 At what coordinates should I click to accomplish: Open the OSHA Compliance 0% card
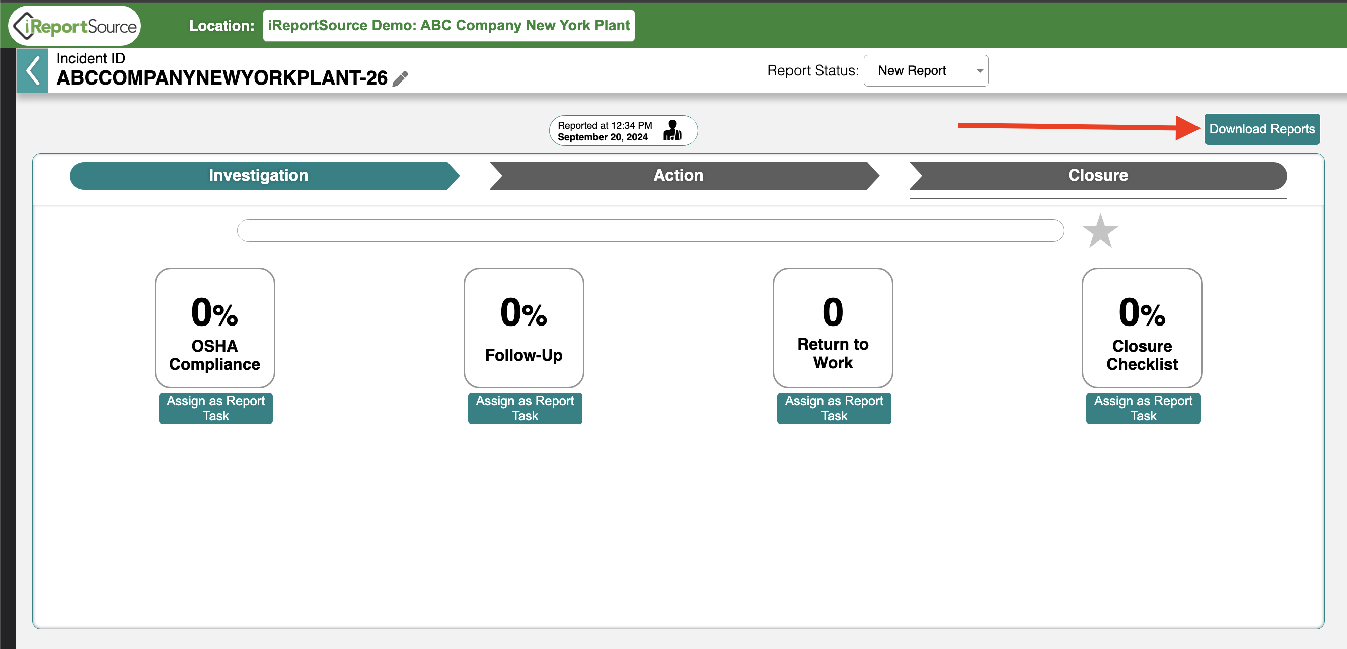(x=215, y=328)
